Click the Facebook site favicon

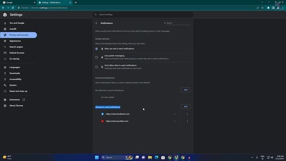click(x=102, y=114)
